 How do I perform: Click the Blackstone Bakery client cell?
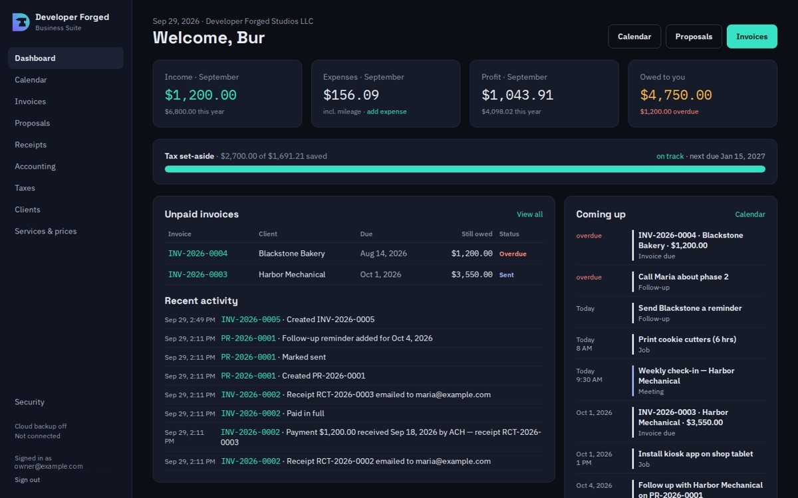click(292, 254)
